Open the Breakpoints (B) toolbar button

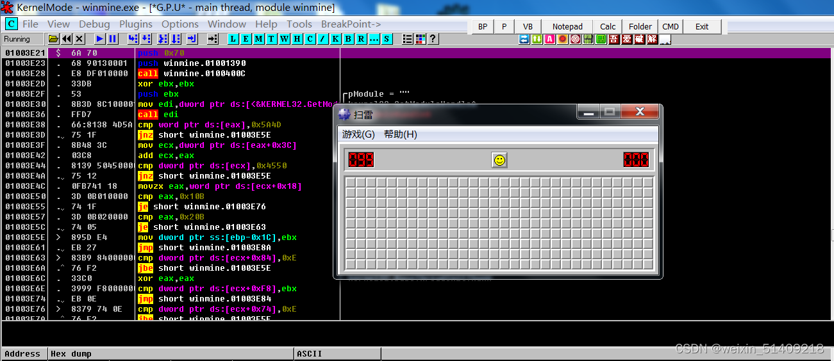click(347, 39)
